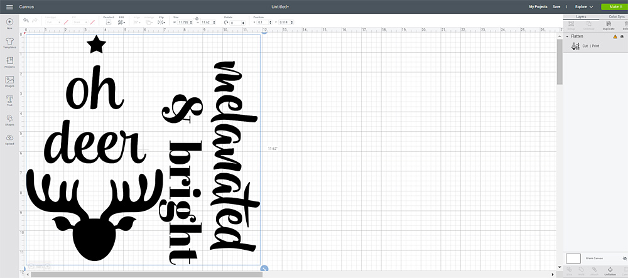
Task: Hide the Flatten layer with eye icon
Action: coord(622,36)
